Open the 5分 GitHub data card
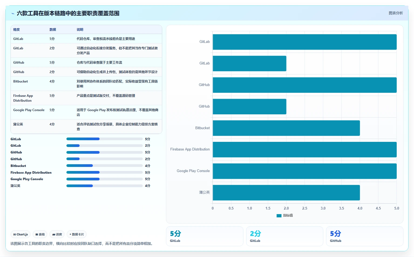The height and width of the screenshot is (257, 414). (365, 236)
